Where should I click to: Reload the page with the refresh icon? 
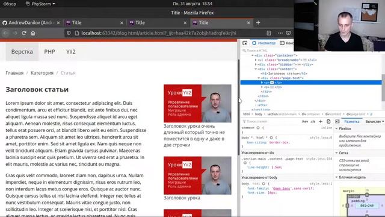click(x=24, y=33)
